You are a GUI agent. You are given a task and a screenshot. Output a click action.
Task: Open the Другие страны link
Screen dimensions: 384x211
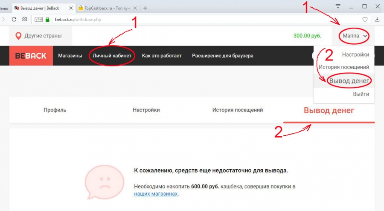[x=43, y=36]
